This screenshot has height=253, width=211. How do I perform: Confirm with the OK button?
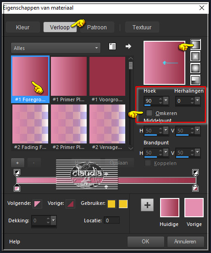(145, 242)
